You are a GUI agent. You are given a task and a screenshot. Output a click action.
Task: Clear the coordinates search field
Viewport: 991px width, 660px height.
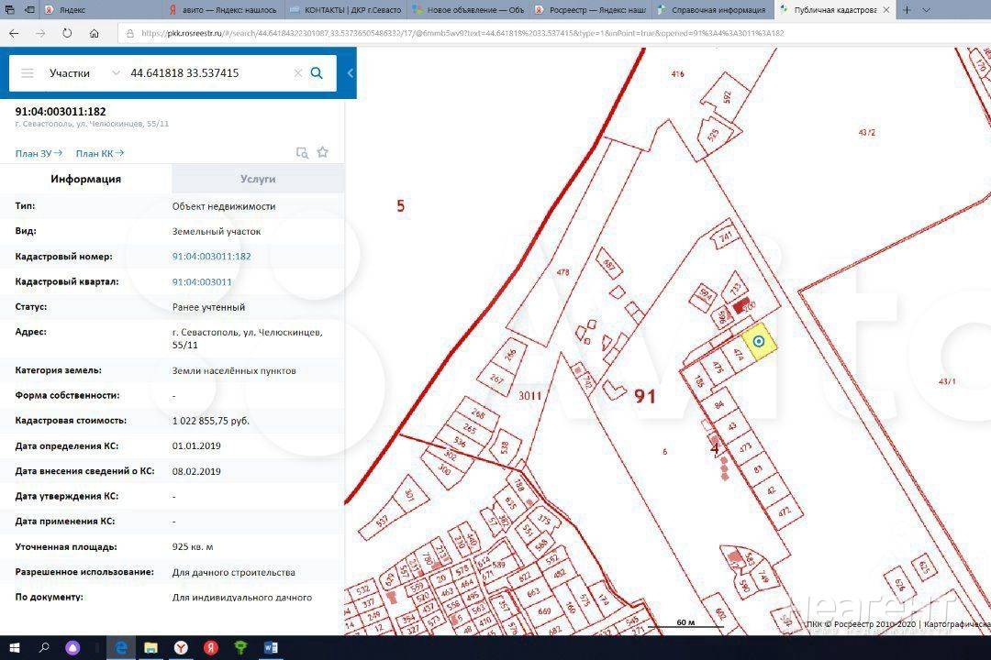click(x=297, y=73)
